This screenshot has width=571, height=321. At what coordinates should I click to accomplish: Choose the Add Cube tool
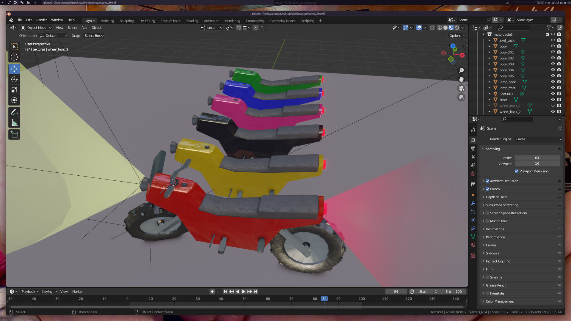pyautogui.click(x=14, y=135)
